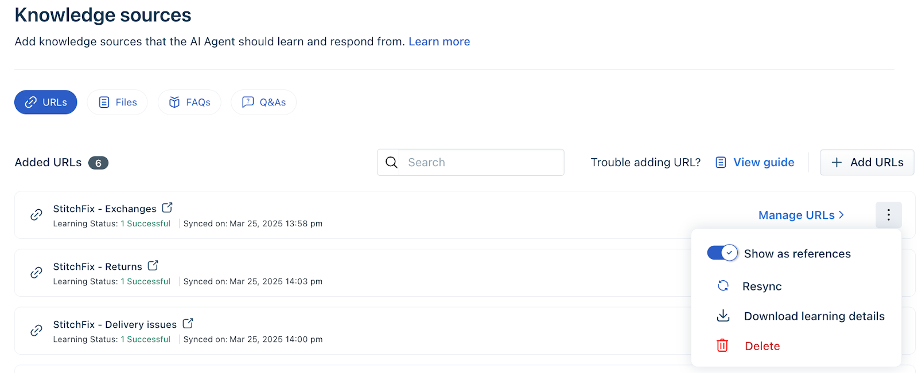Click the StitchFix - Returns title
918x373 pixels.
(x=98, y=266)
